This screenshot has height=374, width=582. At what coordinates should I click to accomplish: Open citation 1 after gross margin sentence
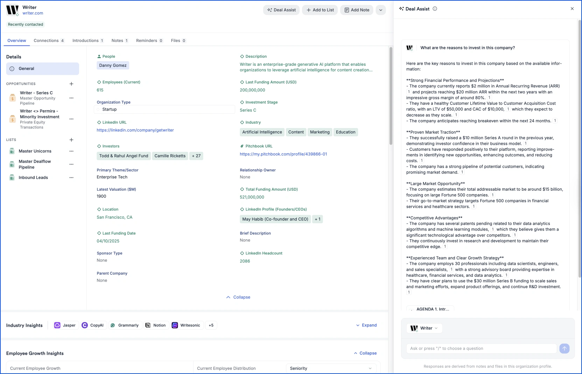click(x=489, y=98)
